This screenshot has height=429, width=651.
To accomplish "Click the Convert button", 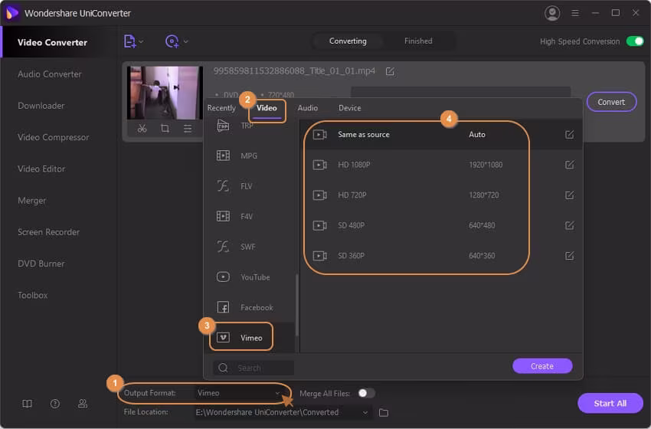I will (611, 102).
